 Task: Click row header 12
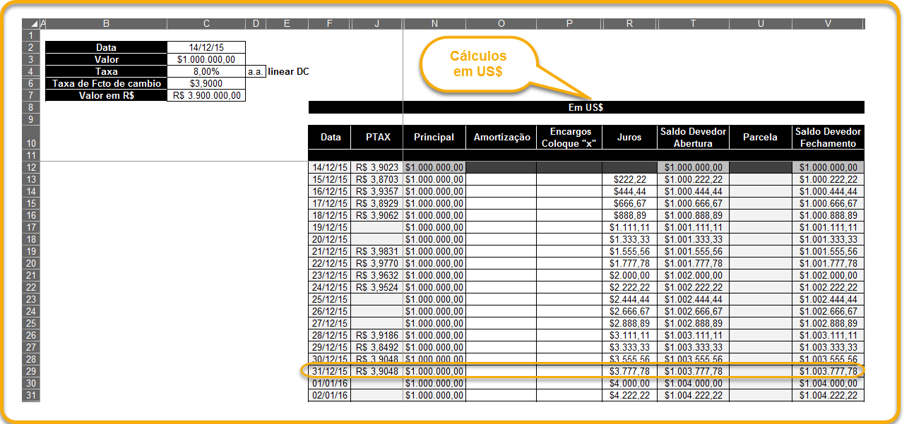(x=32, y=167)
